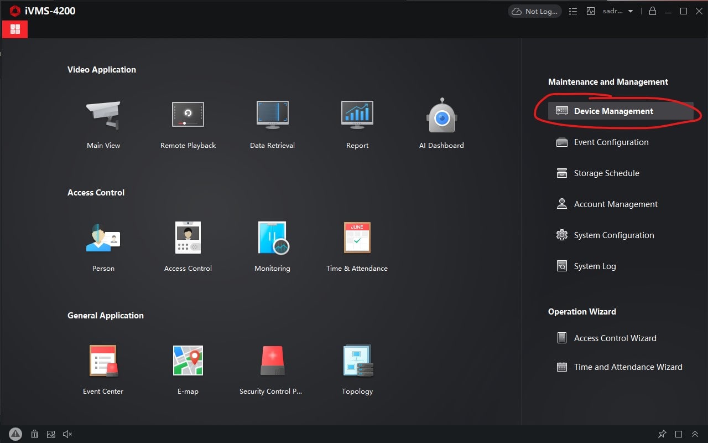The height and width of the screenshot is (443, 708).
Task: Launch the Data Retrieval module
Action: 272,115
